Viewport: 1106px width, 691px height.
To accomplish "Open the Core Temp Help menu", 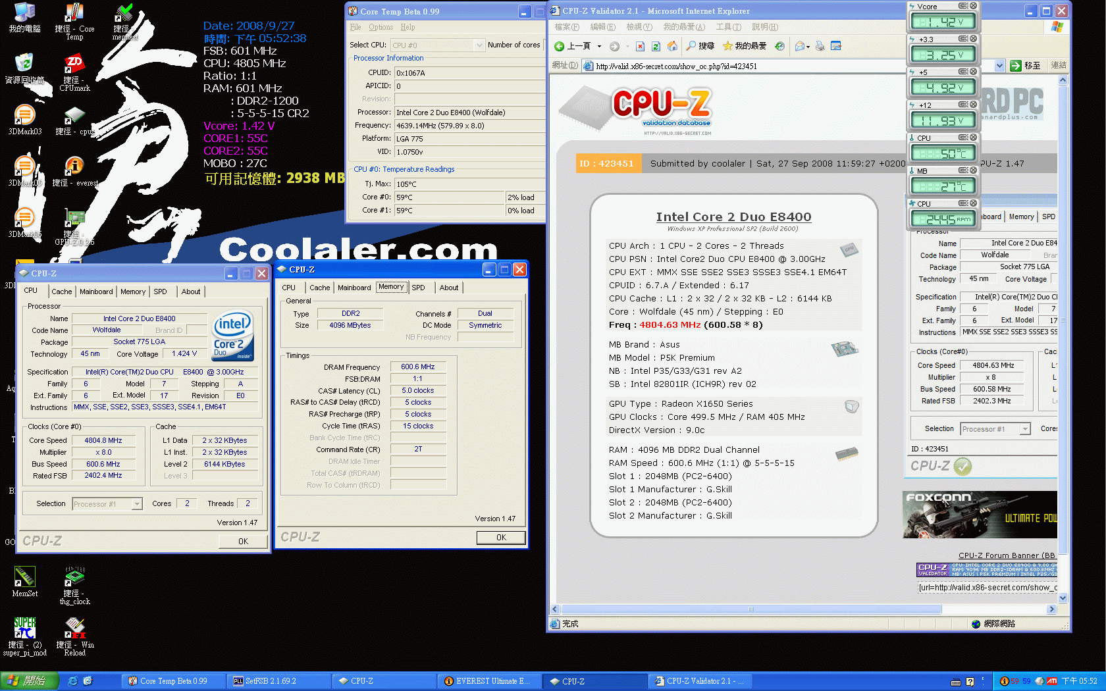I will [x=408, y=28].
